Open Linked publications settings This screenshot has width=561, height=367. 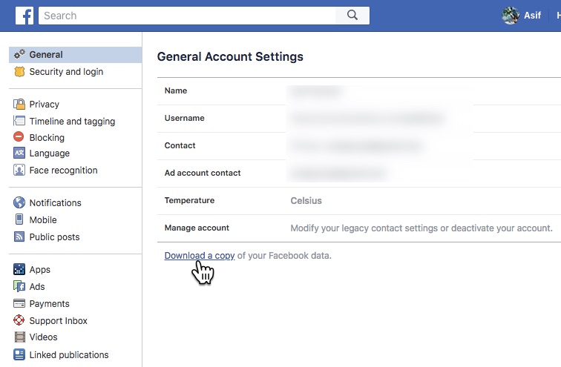coord(69,355)
